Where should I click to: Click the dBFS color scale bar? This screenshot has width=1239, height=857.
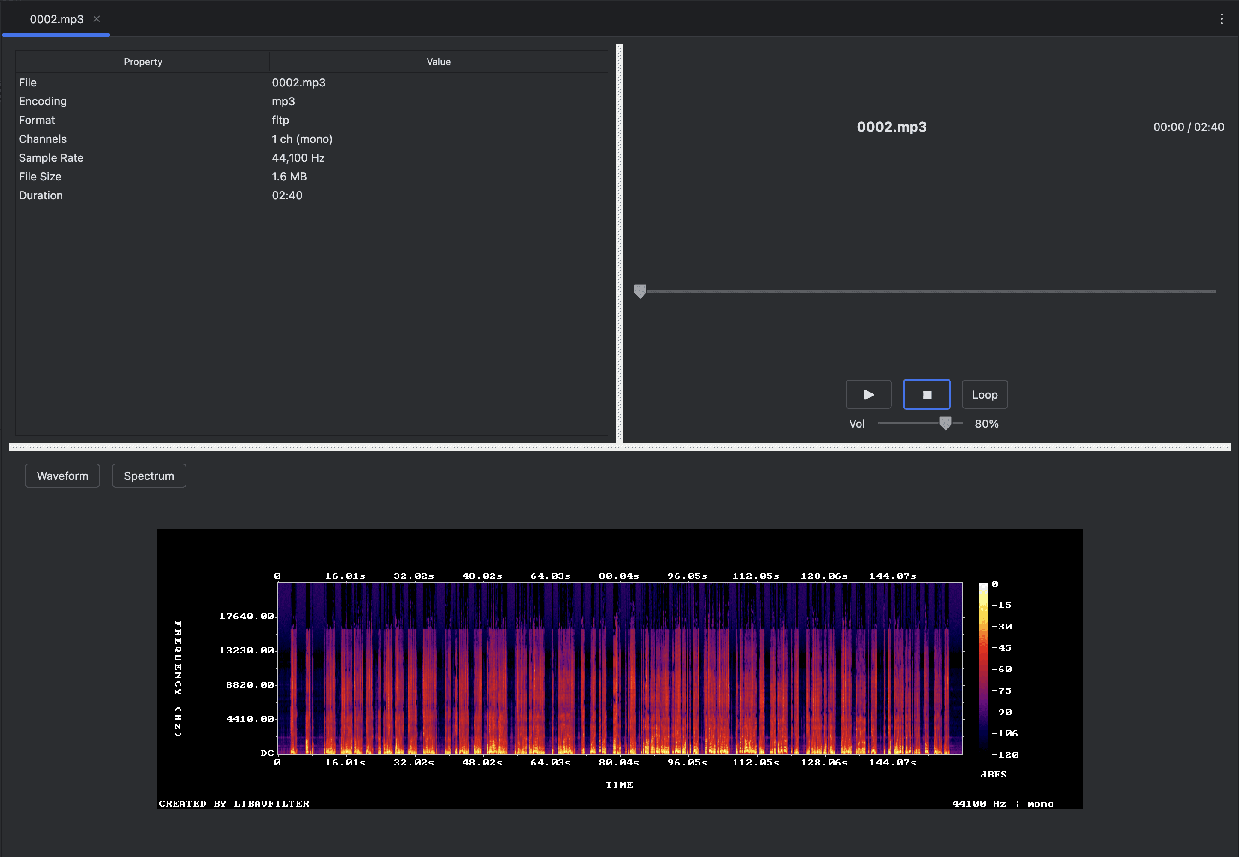(x=983, y=668)
